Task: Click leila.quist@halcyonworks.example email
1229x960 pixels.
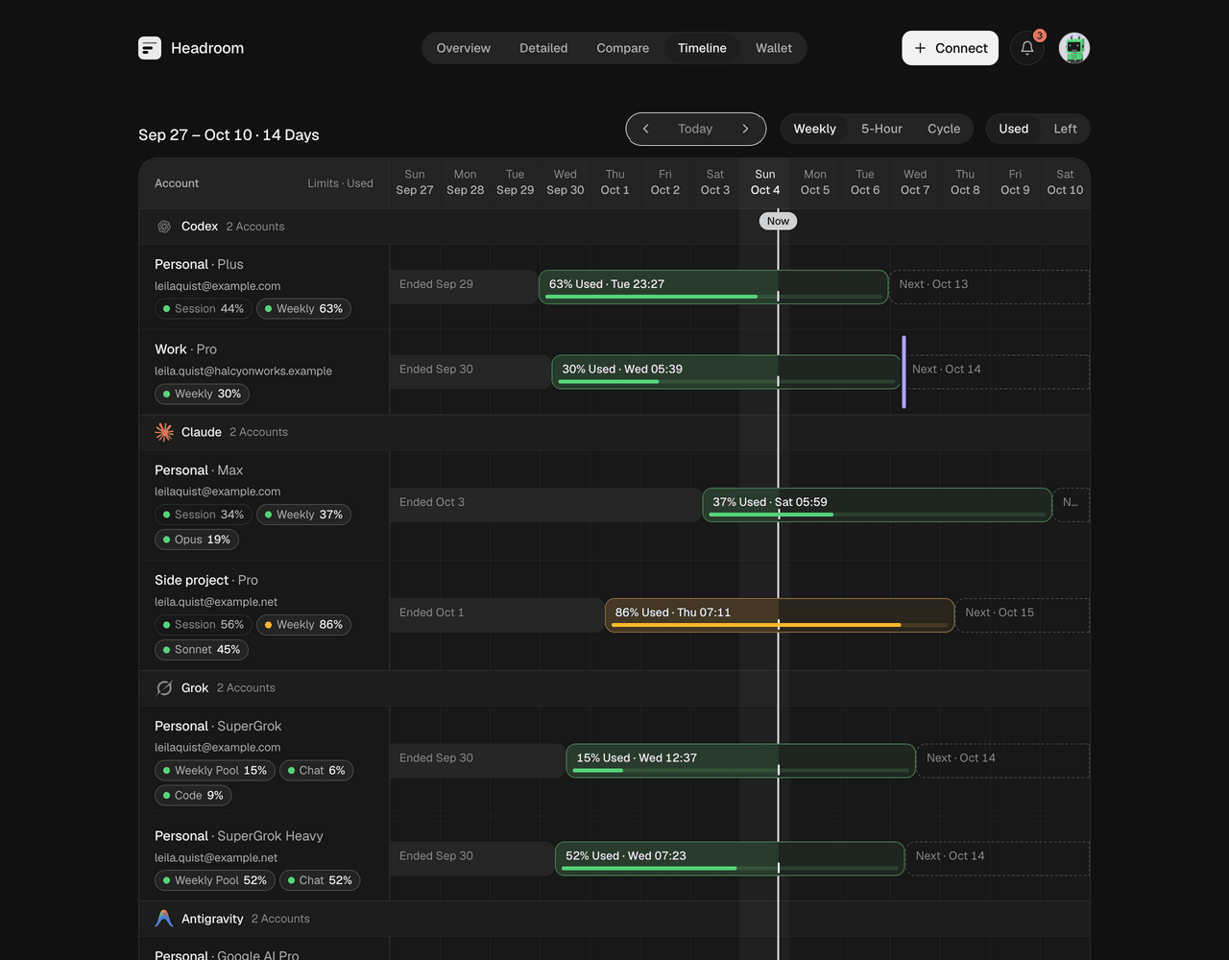Action: tap(243, 371)
